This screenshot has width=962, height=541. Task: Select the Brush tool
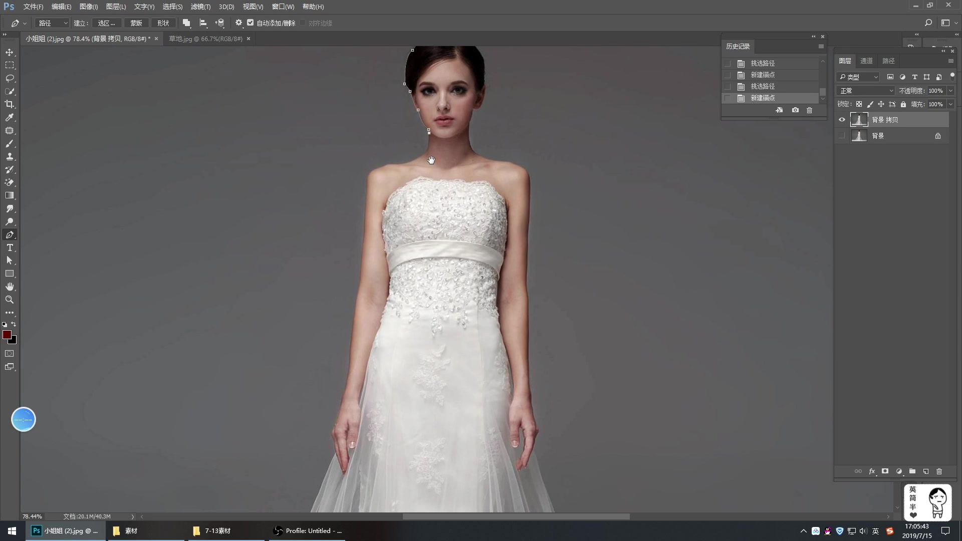(x=10, y=144)
